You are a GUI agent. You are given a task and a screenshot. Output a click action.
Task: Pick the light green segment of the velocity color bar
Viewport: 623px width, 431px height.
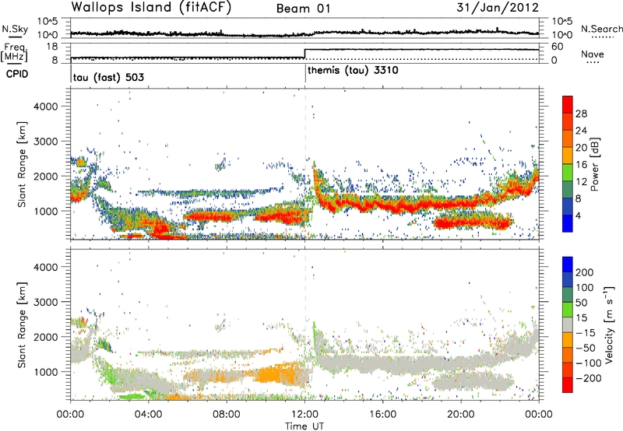click(568, 310)
